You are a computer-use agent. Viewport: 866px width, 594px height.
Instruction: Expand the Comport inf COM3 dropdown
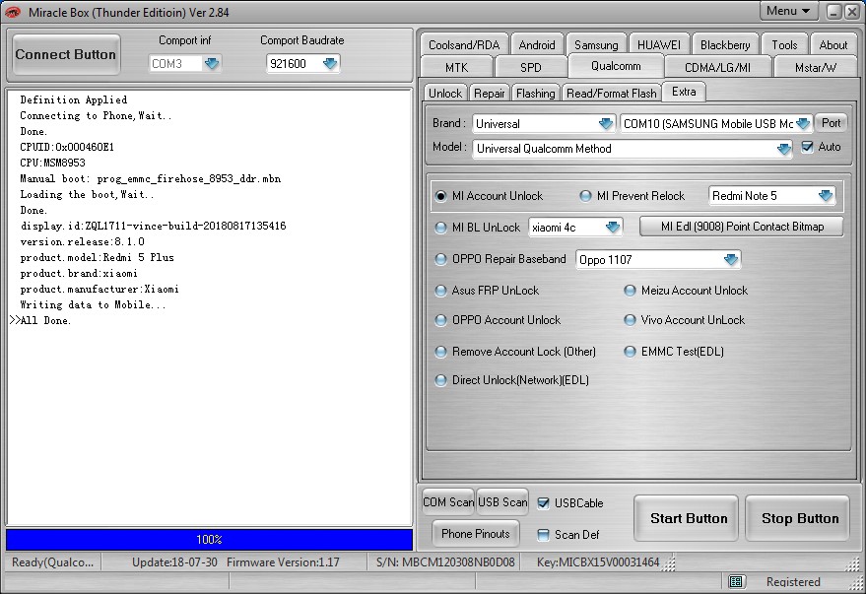click(x=212, y=63)
